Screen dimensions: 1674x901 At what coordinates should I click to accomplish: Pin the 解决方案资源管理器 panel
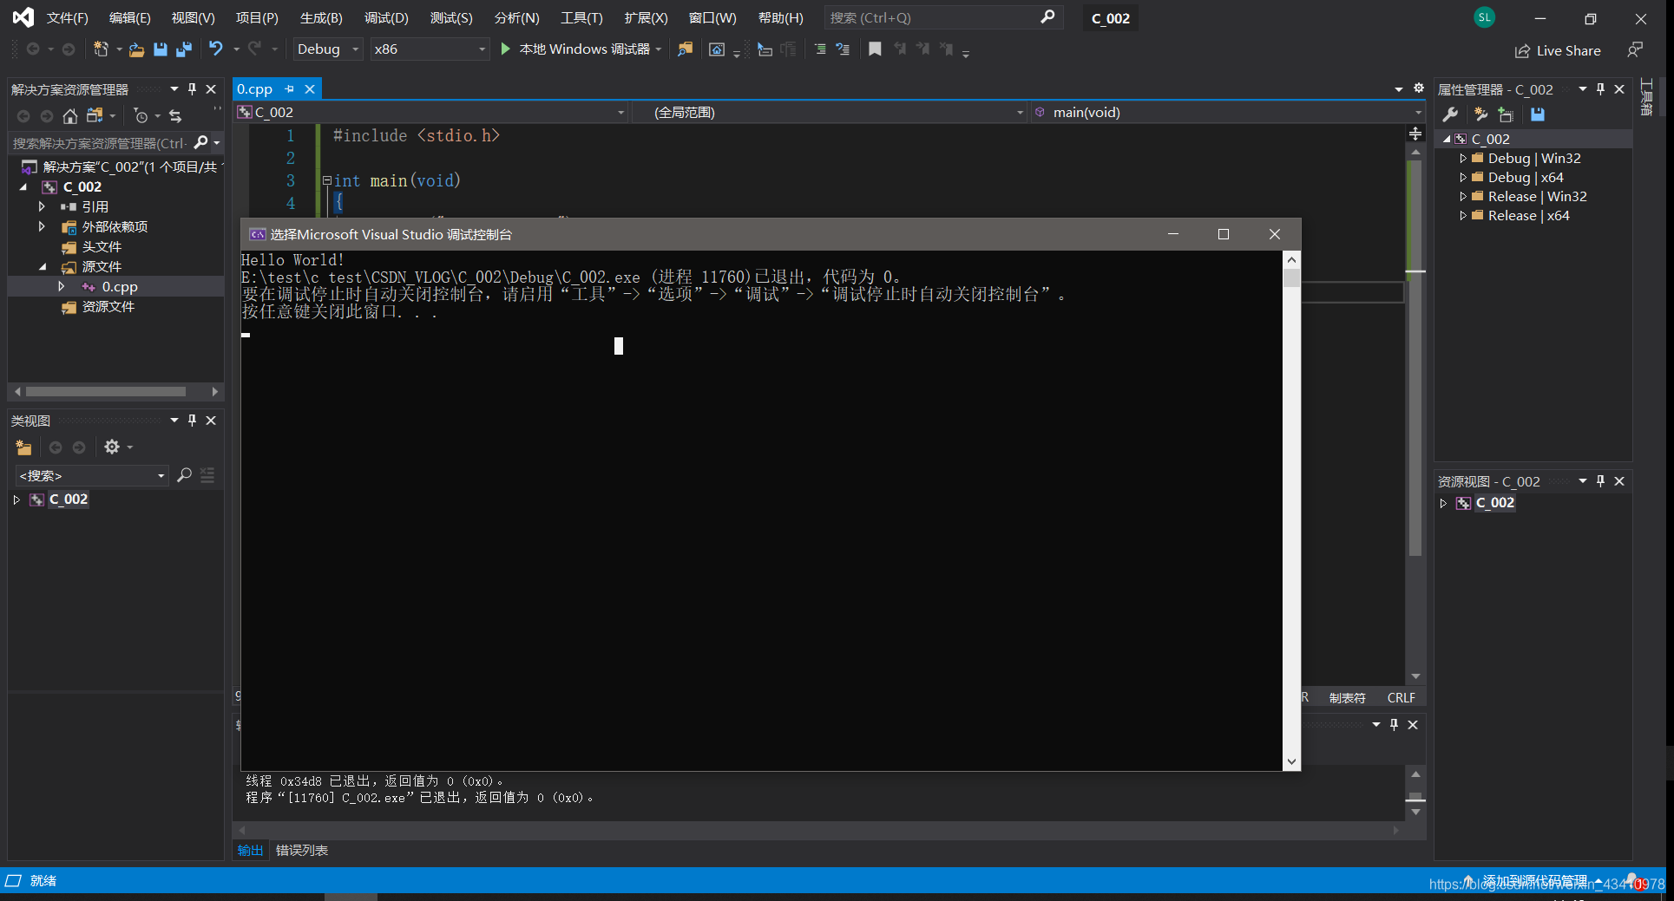click(x=192, y=88)
